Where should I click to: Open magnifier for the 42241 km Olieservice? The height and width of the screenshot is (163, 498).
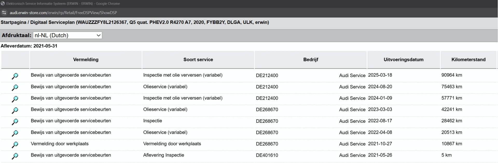click(x=15, y=110)
